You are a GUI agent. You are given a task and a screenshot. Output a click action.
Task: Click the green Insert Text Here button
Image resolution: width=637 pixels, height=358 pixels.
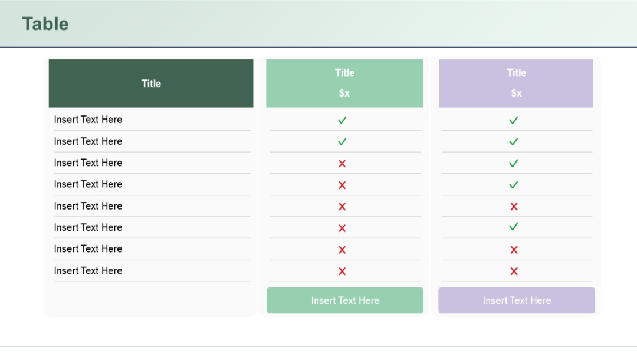pos(345,300)
